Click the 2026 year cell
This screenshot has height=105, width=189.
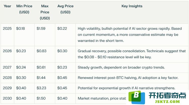pyautogui.click(x=7, y=51)
